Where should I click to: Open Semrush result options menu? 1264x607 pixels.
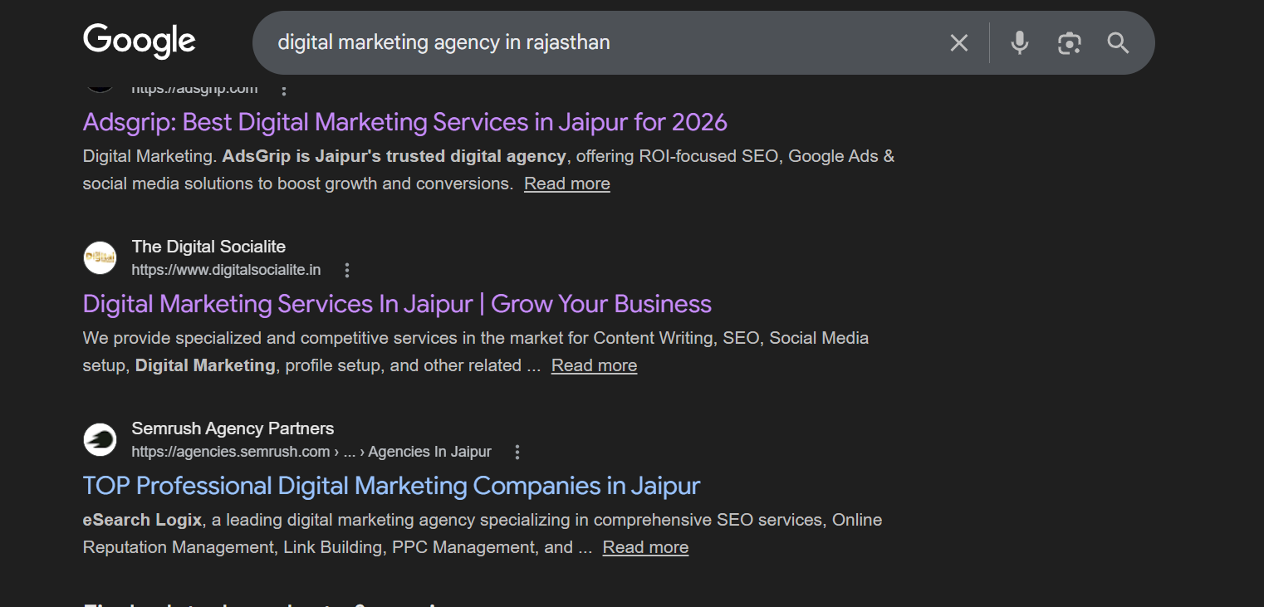point(517,452)
